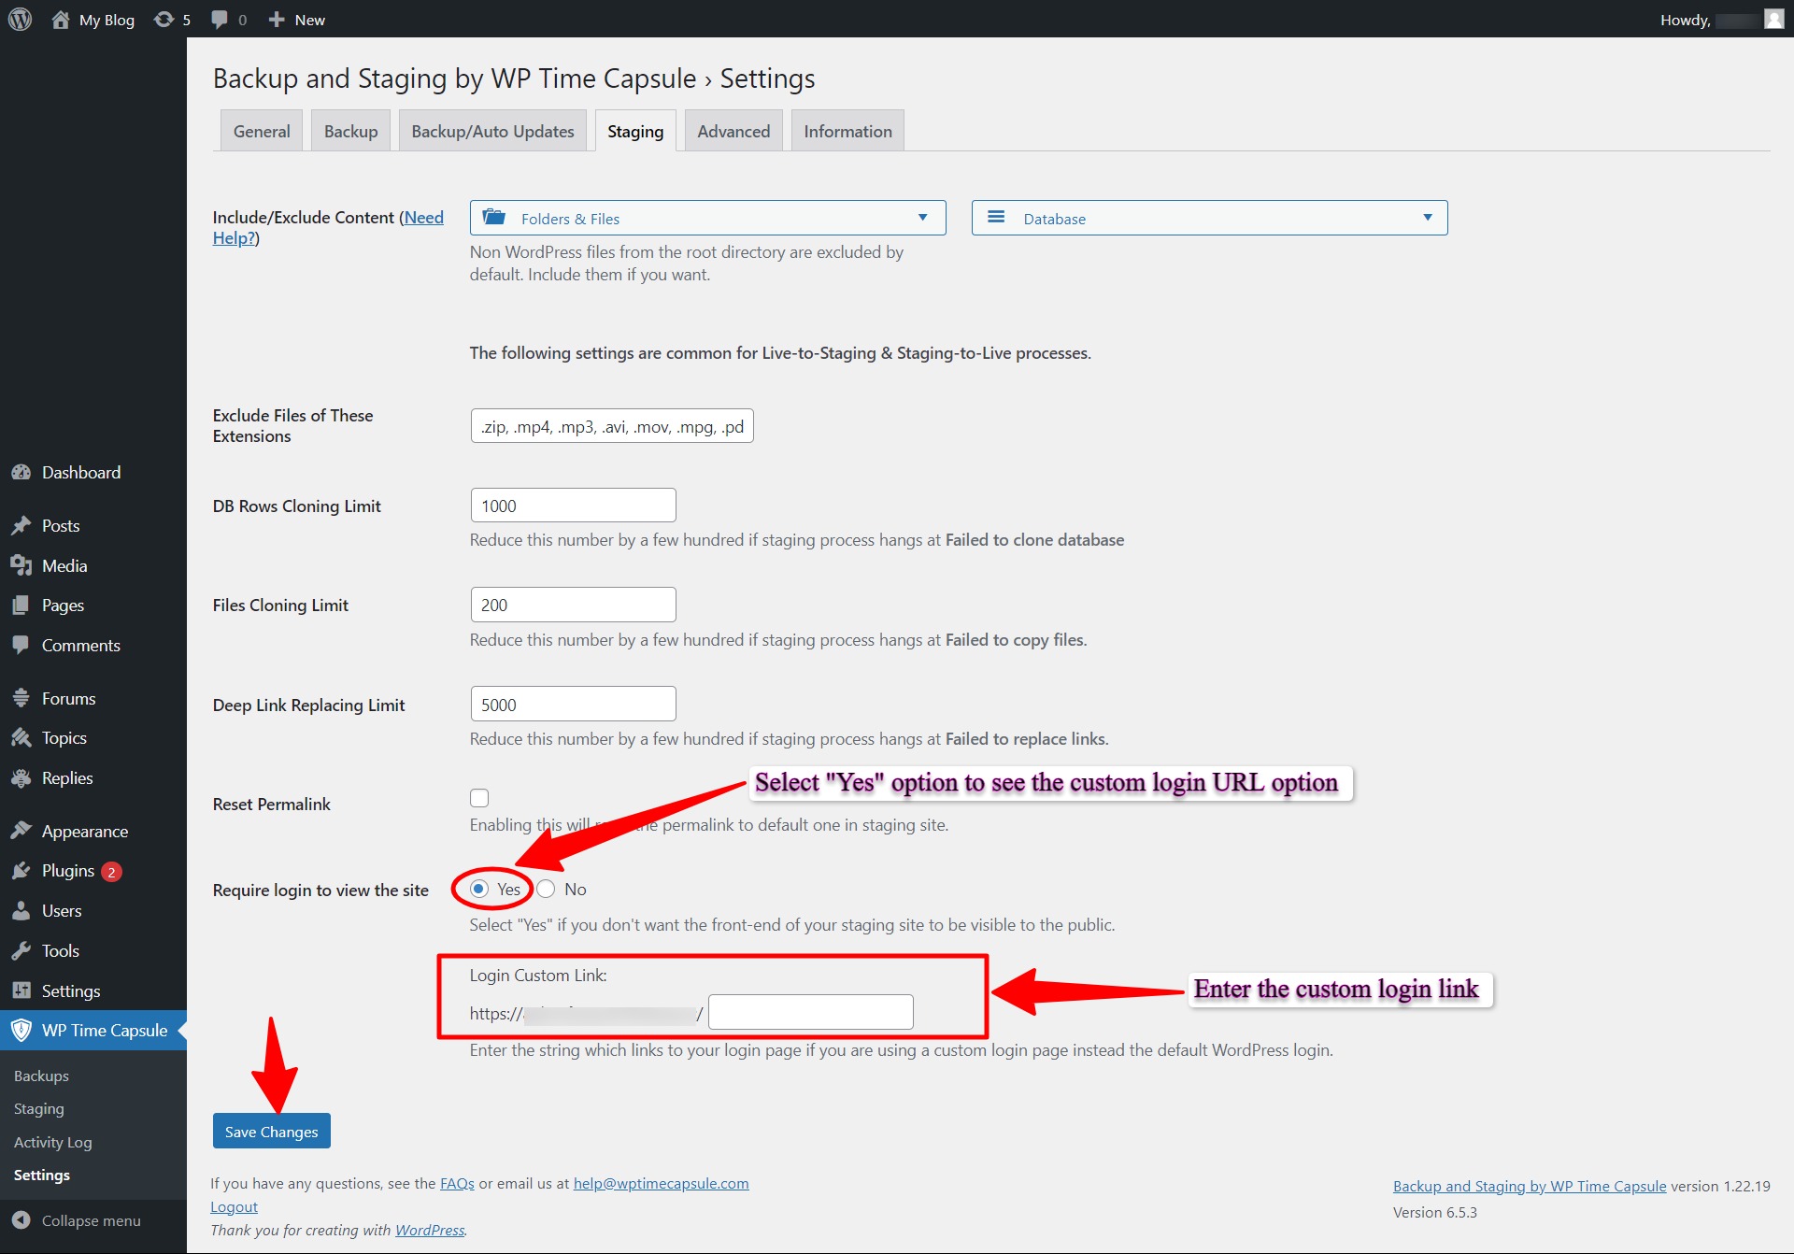The image size is (1794, 1254).
Task: Select Yes for require login
Action: [479, 890]
